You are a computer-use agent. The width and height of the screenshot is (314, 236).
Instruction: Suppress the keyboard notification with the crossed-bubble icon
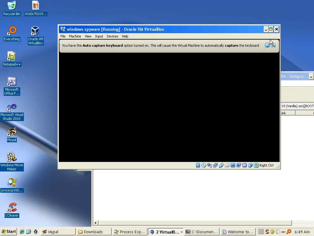[x=273, y=45]
